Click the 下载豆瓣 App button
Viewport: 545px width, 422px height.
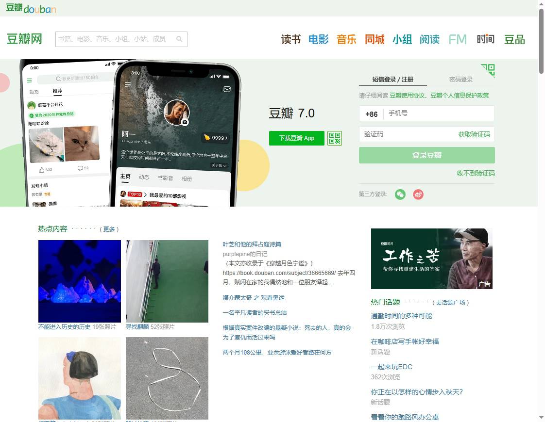coord(296,138)
